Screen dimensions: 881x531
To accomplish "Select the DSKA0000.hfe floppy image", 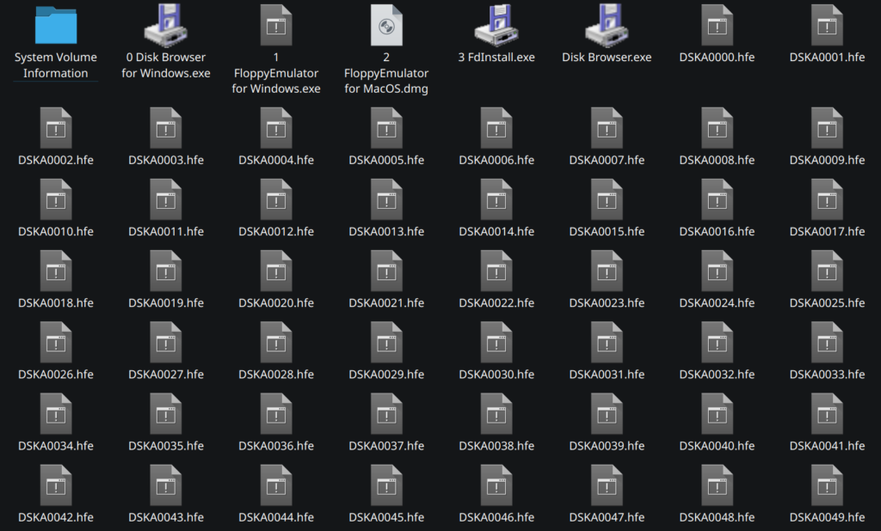I will [716, 26].
